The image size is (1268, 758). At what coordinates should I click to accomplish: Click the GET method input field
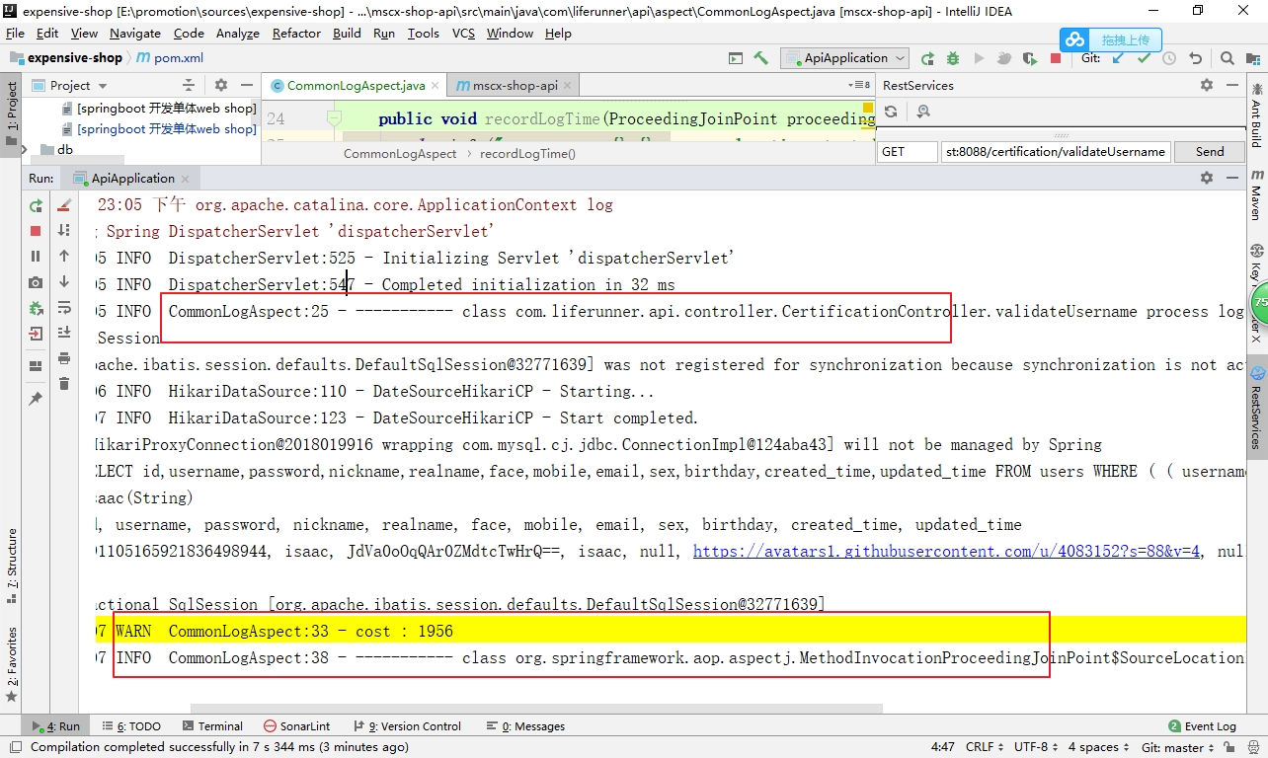908,152
